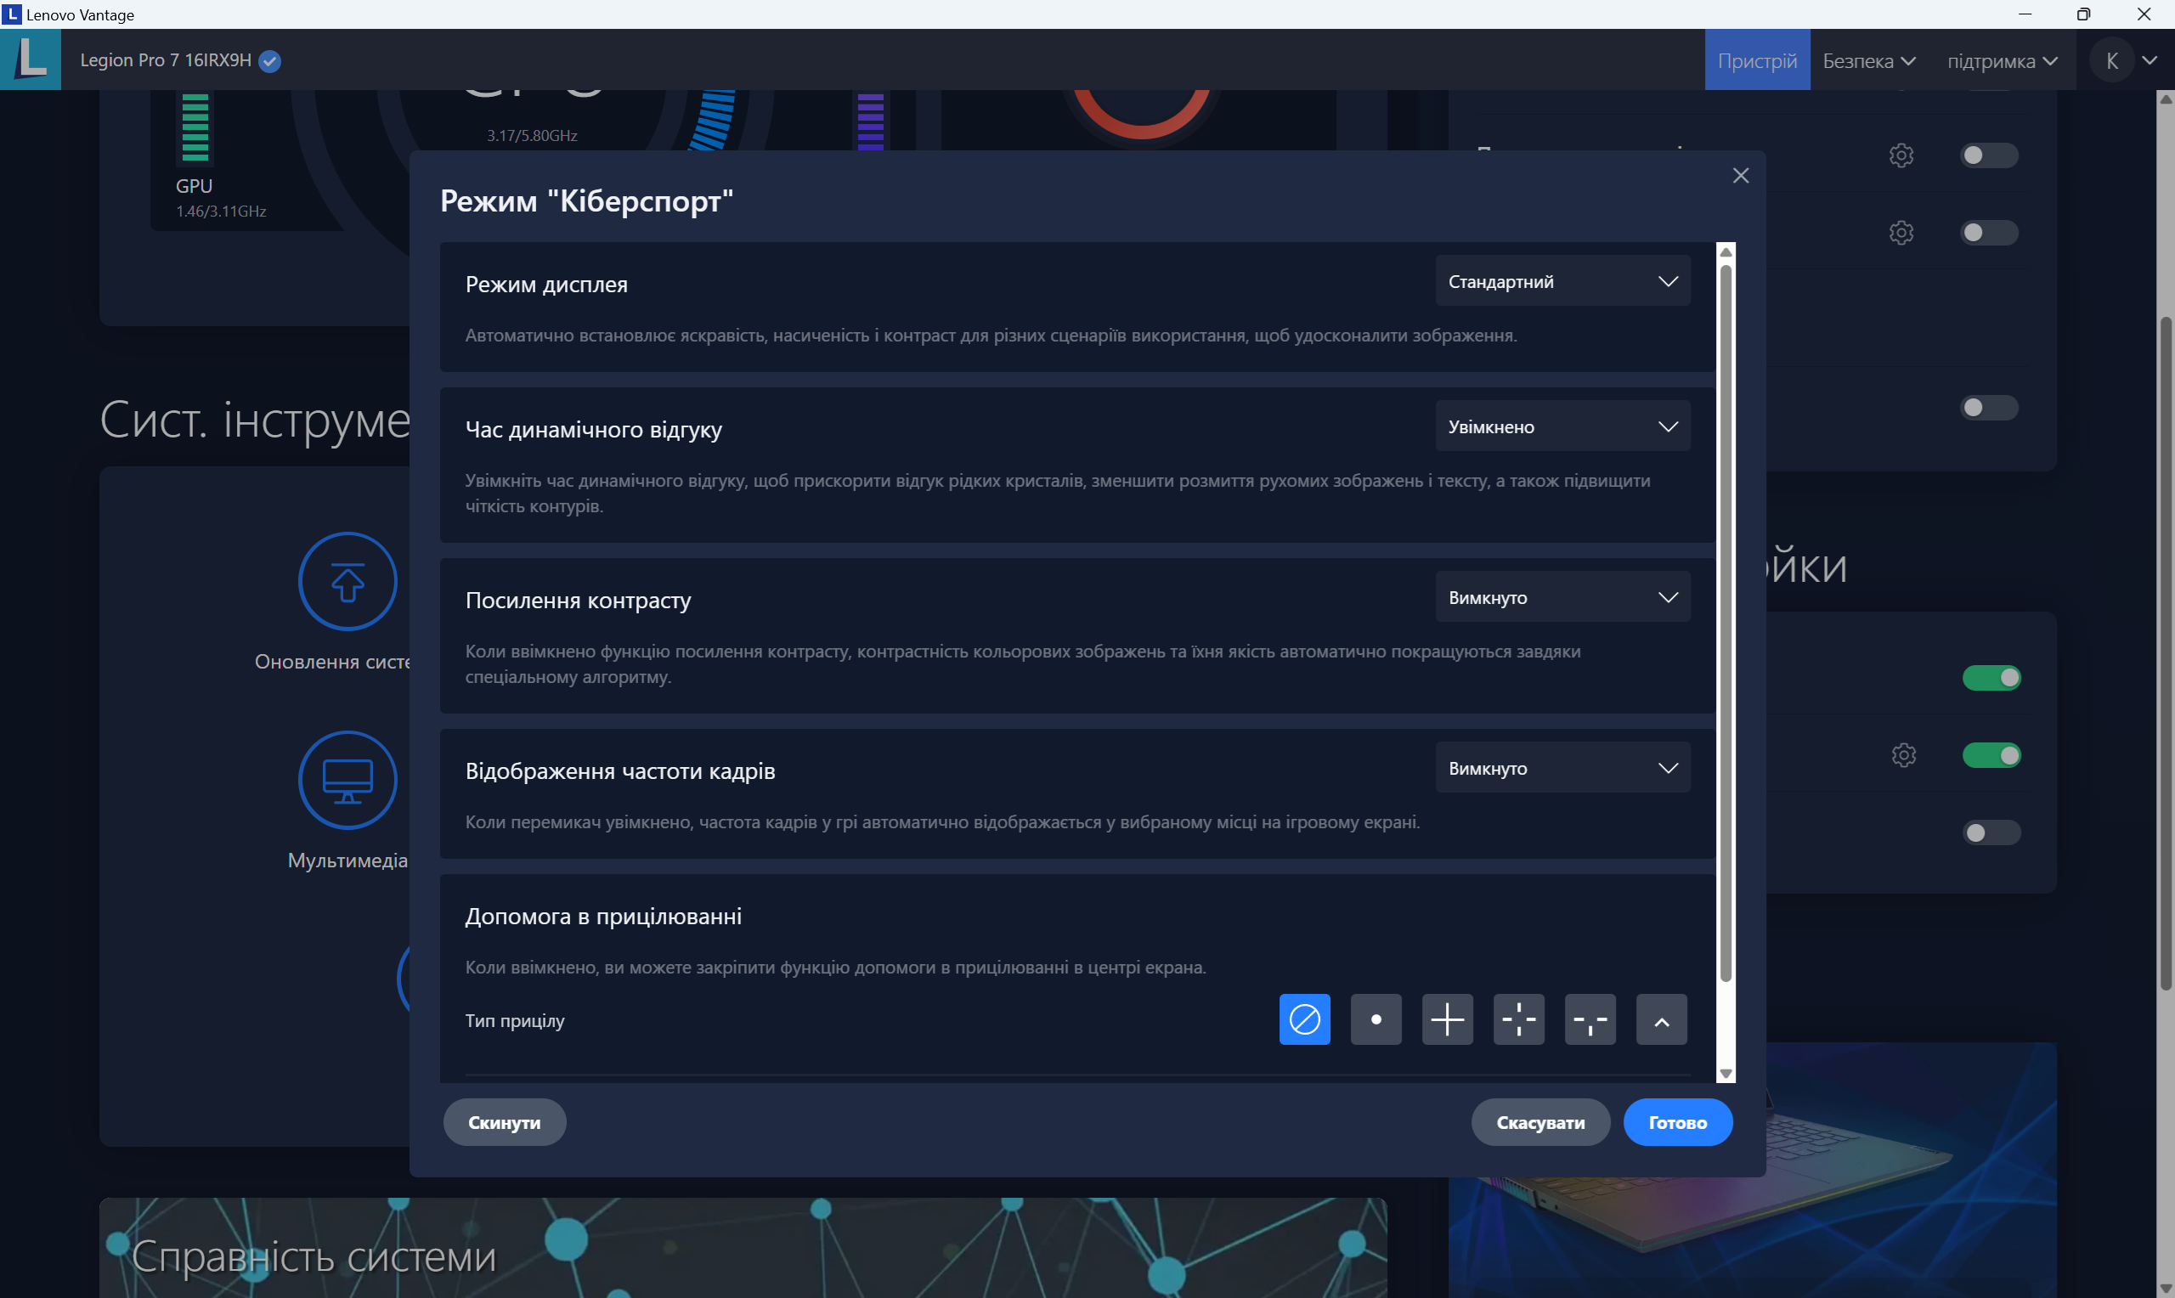Pick the four-dash gap crosshair icon
The width and height of the screenshot is (2175, 1298).
(x=1518, y=1019)
